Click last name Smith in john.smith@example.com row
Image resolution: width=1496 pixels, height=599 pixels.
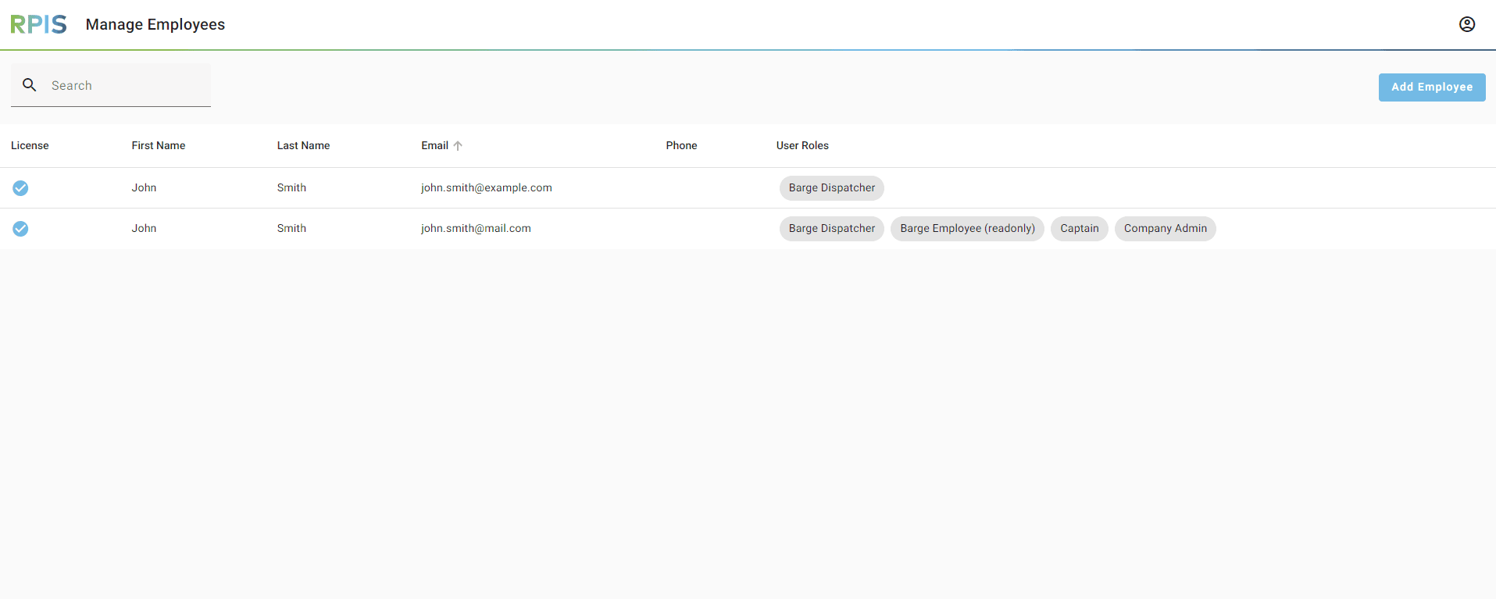click(291, 188)
